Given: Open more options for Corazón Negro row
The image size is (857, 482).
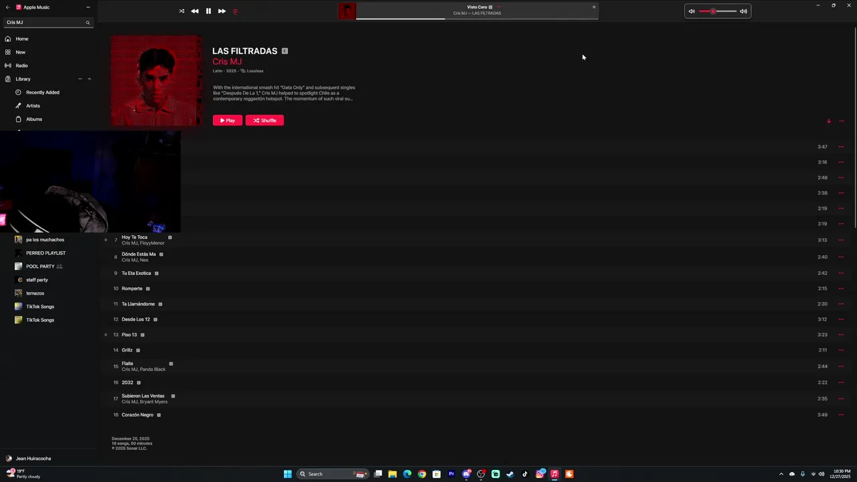Looking at the screenshot, I should click(x=842, y=415).
